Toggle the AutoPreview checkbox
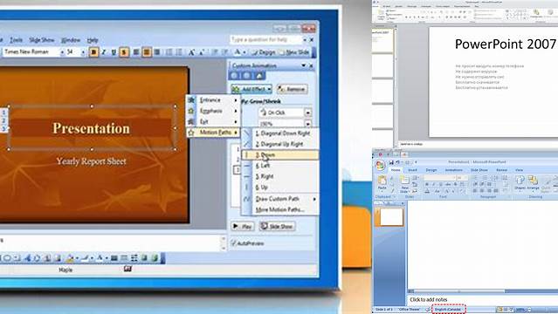 [x=233, y=243]
